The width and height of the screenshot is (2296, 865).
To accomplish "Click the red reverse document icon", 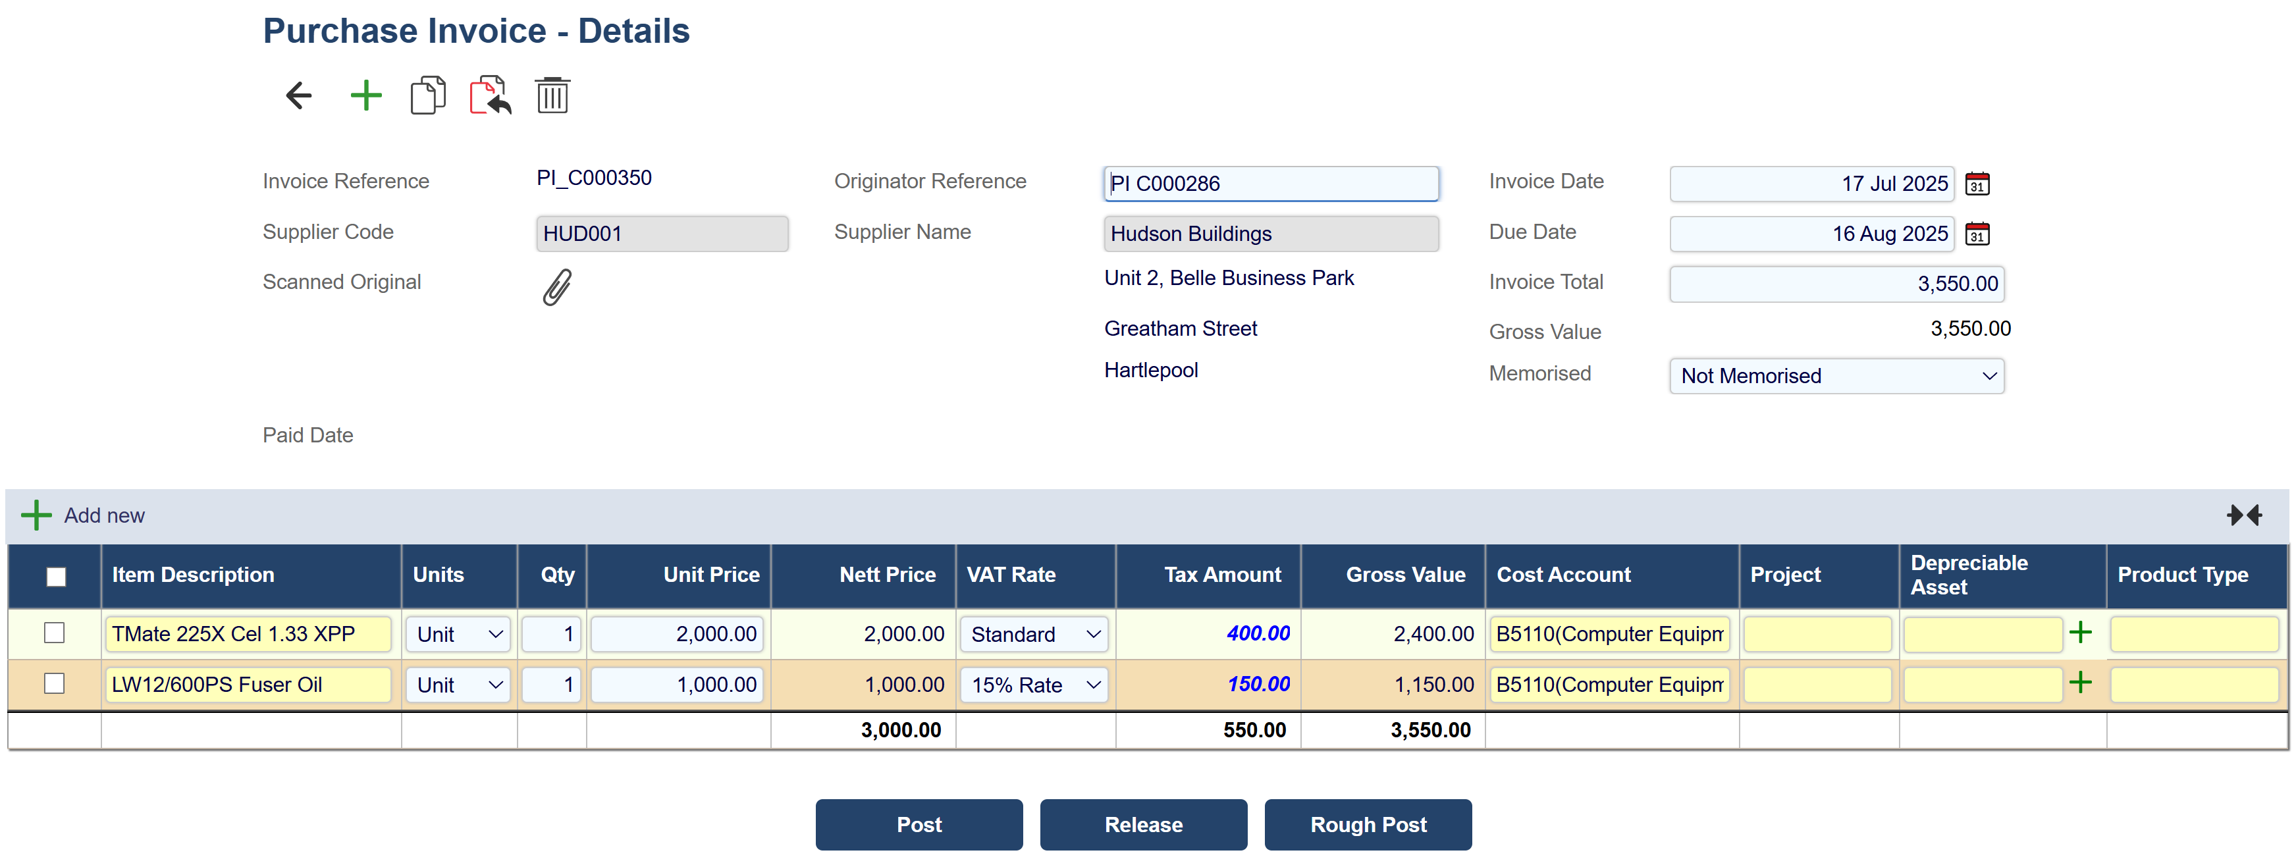I will [491, 95].
